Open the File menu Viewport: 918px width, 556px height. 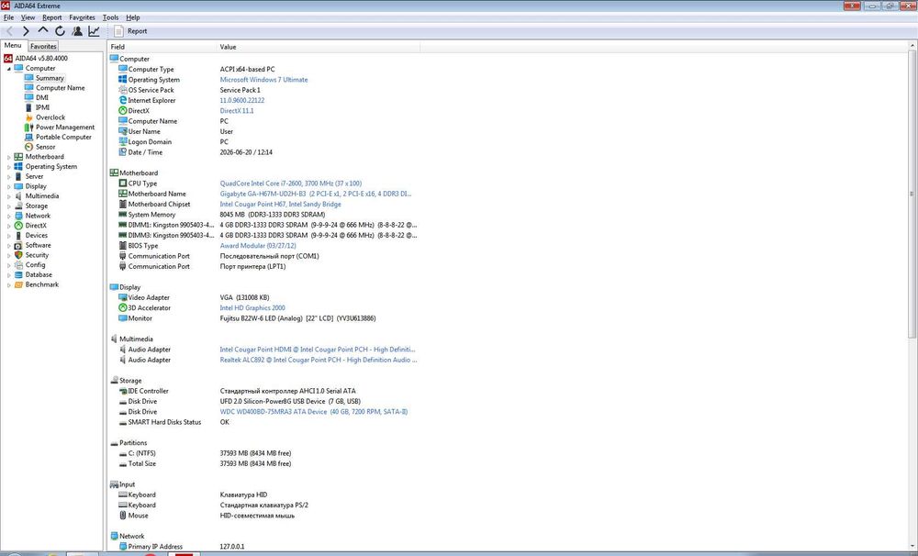coord(9,17)
